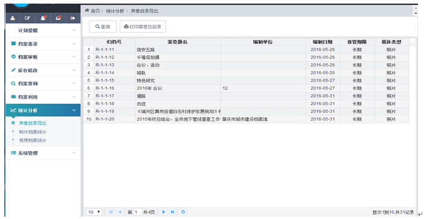Open the bell notifications icon
Screen dimensions: 424x219
pos(43,18)
